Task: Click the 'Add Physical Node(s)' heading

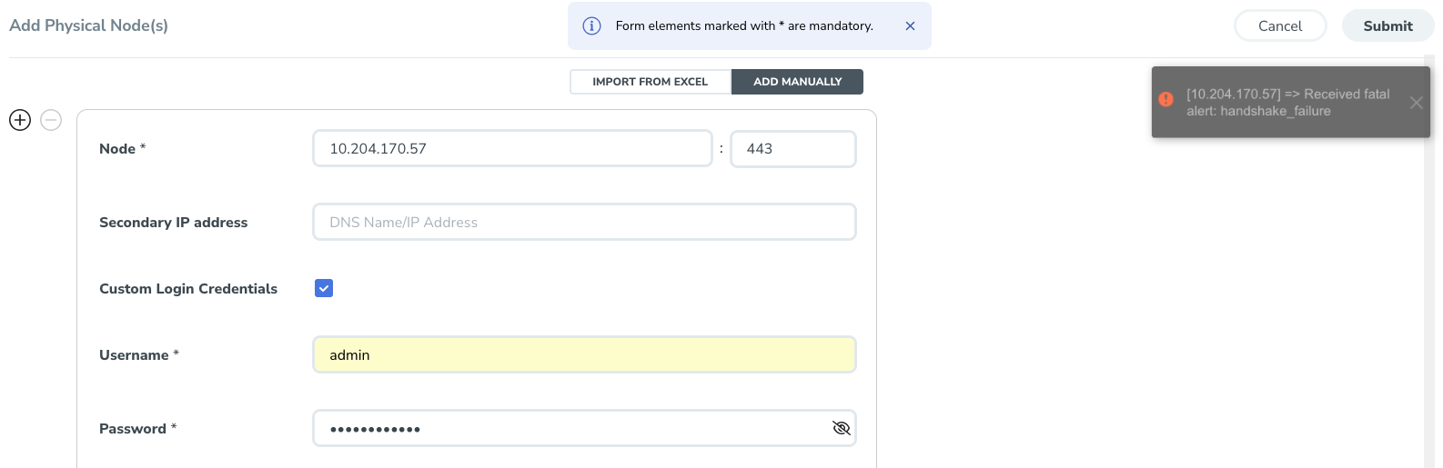Action: point(88,25)
